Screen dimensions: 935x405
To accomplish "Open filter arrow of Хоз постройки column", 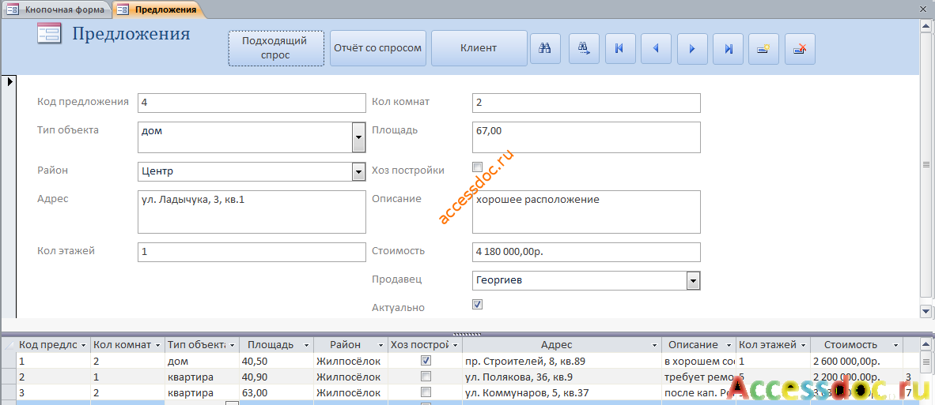I will pos(455,345).
